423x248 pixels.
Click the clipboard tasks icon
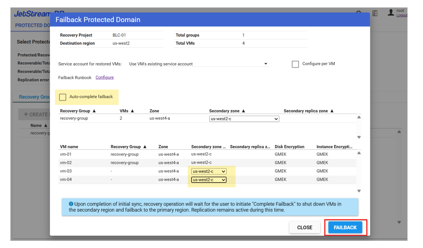(375, 13)
